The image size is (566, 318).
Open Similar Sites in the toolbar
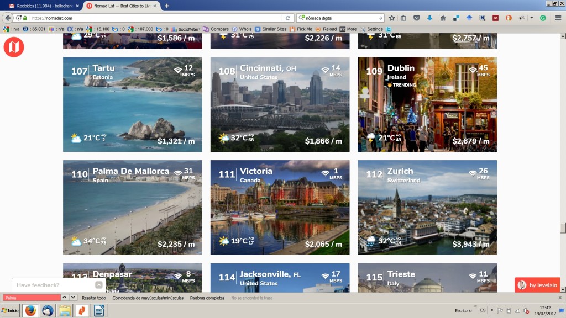271,29
